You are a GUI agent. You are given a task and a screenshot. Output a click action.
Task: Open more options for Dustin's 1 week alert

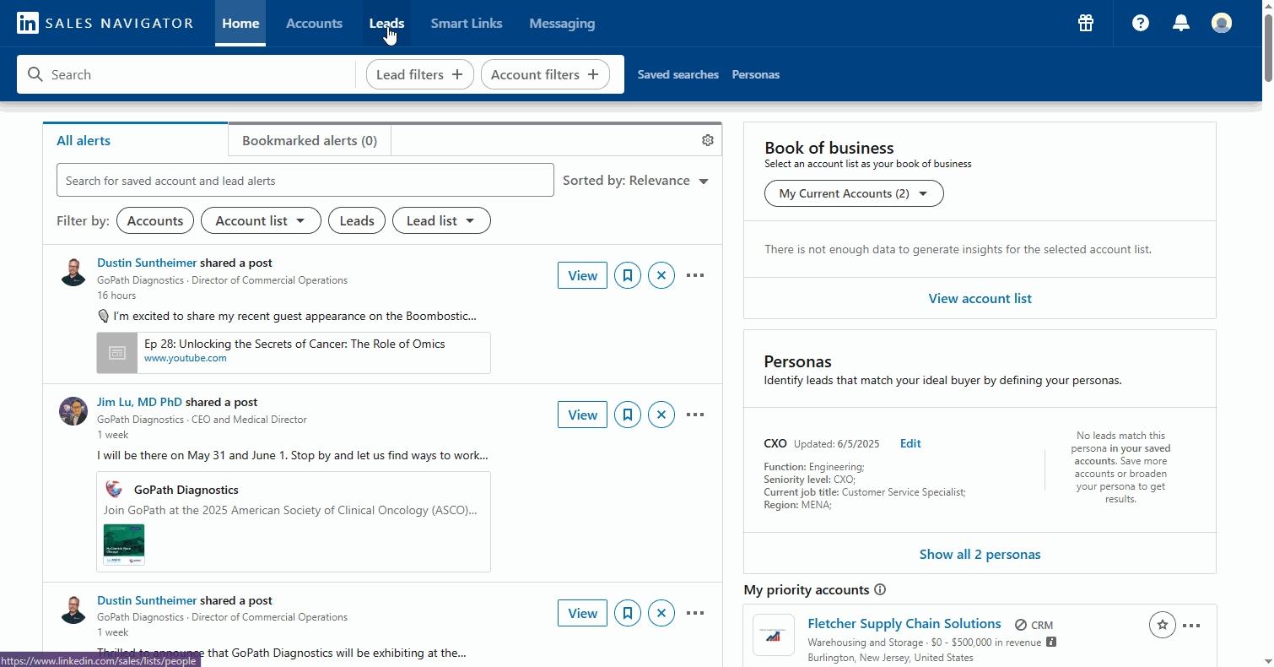coord(695,613)
